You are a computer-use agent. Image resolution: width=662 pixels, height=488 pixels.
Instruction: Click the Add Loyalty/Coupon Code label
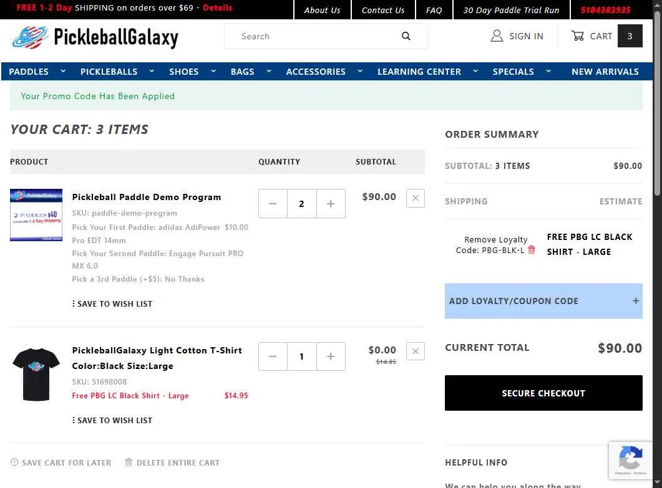514,301
